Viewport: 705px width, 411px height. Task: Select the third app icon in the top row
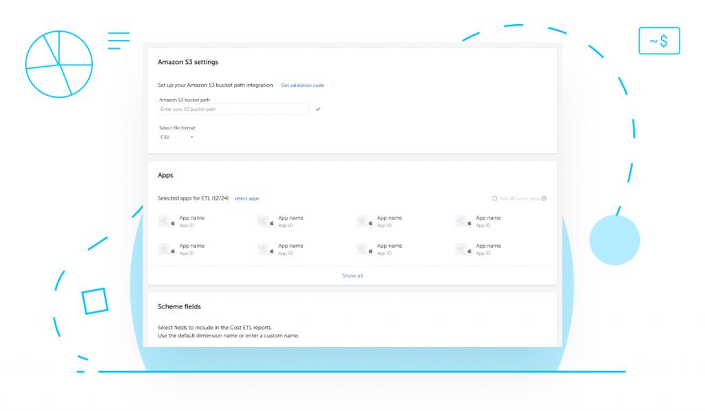coord(364,221)
